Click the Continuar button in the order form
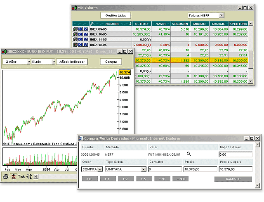The height and width of the screenshot is (202, 264). [x=233, y=179]
